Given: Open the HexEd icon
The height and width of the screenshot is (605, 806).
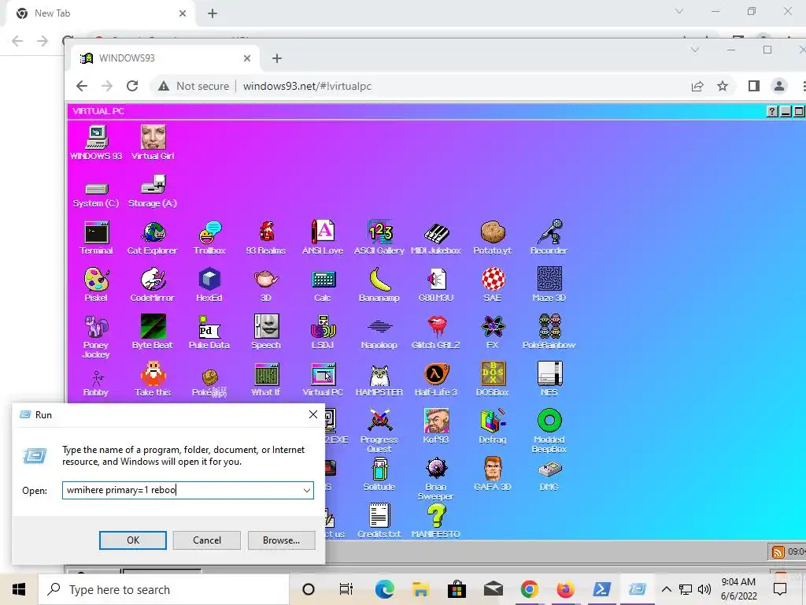Looking at the screenshot, I should point(209,285).
